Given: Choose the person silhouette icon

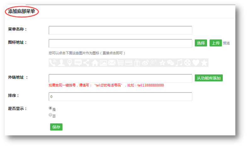Looking at the screenshot, I should [61, 63].
